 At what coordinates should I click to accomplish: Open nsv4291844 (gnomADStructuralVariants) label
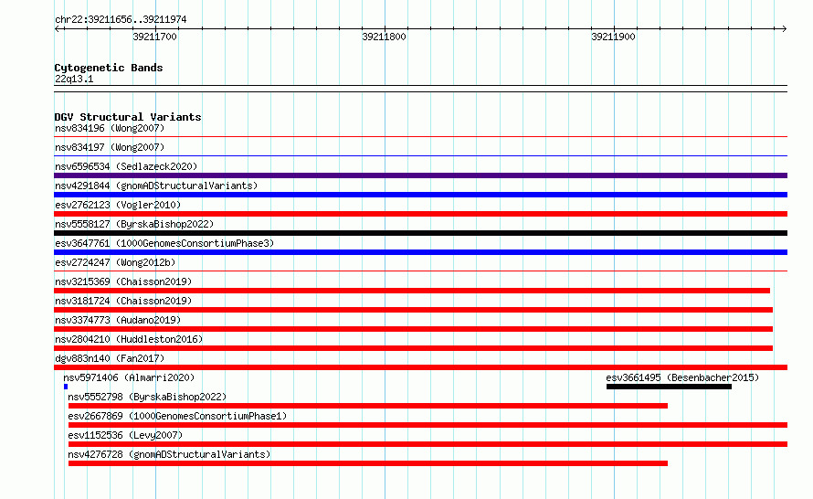point(156,186)
